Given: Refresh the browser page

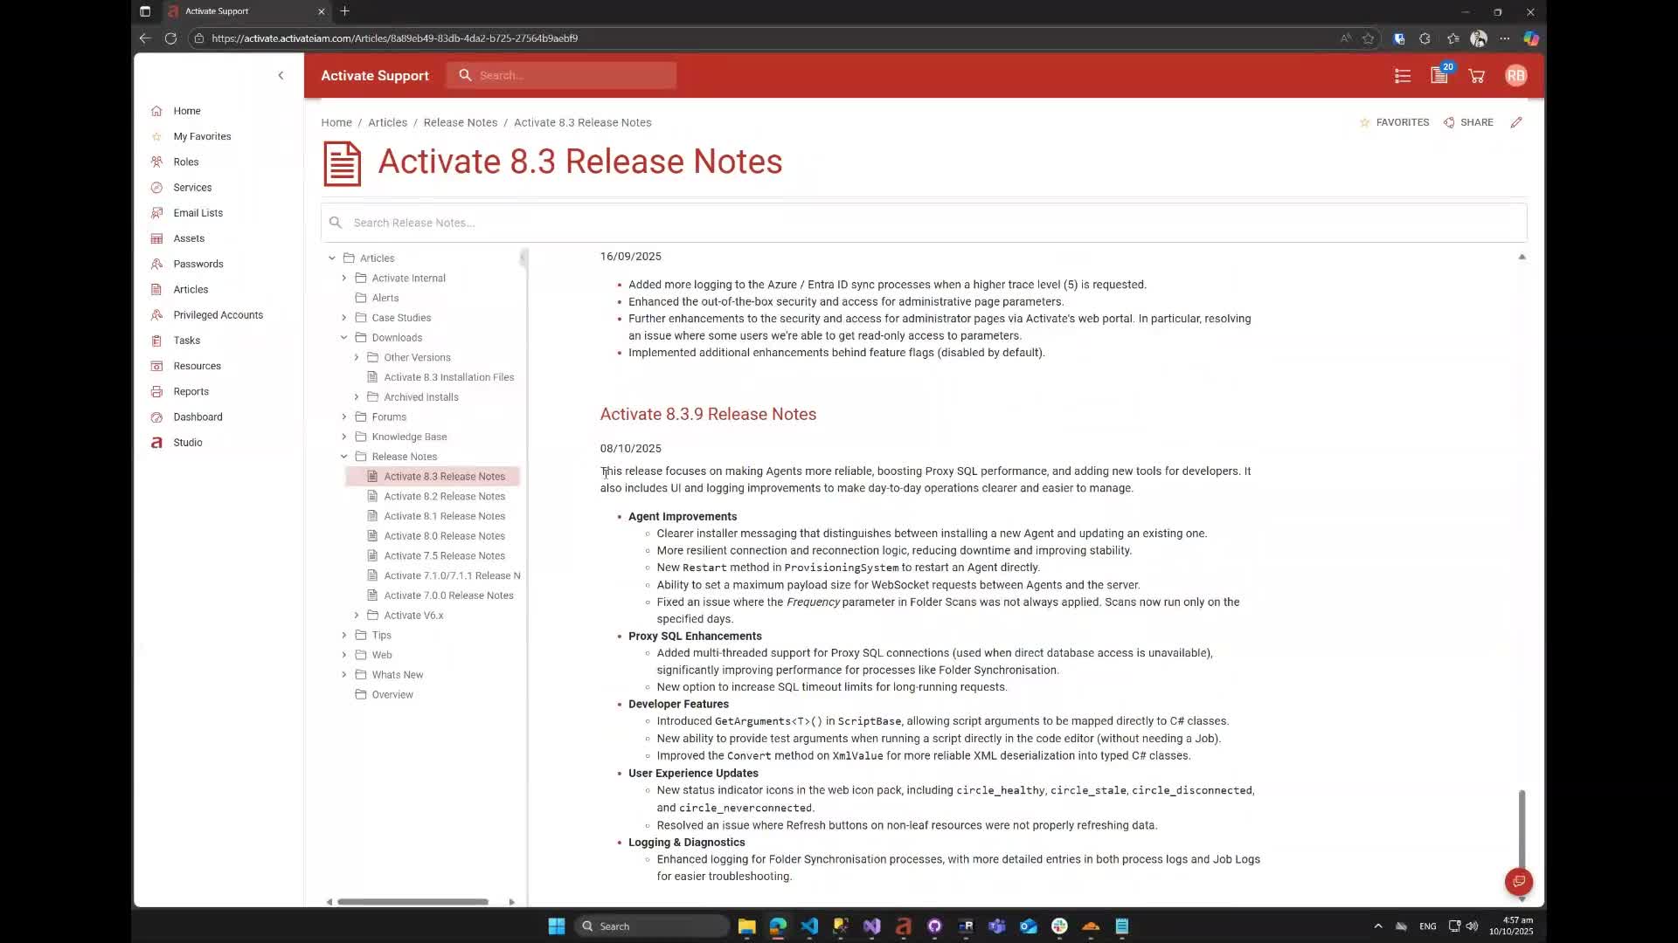Looking at the screenshot, I should coord(170,38).
